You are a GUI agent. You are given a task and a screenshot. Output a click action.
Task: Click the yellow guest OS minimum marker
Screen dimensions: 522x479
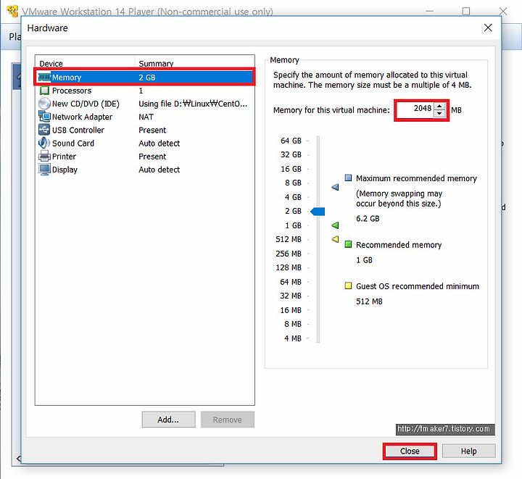click(335, 239)
